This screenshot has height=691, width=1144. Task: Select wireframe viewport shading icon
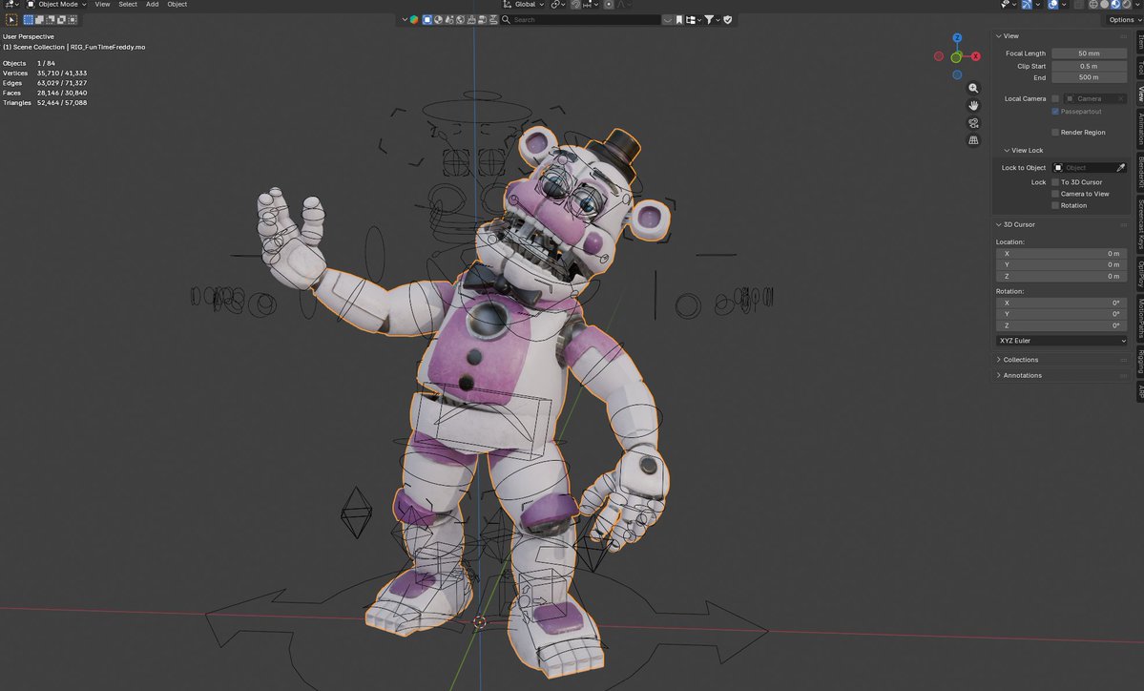pos(1093,5)
